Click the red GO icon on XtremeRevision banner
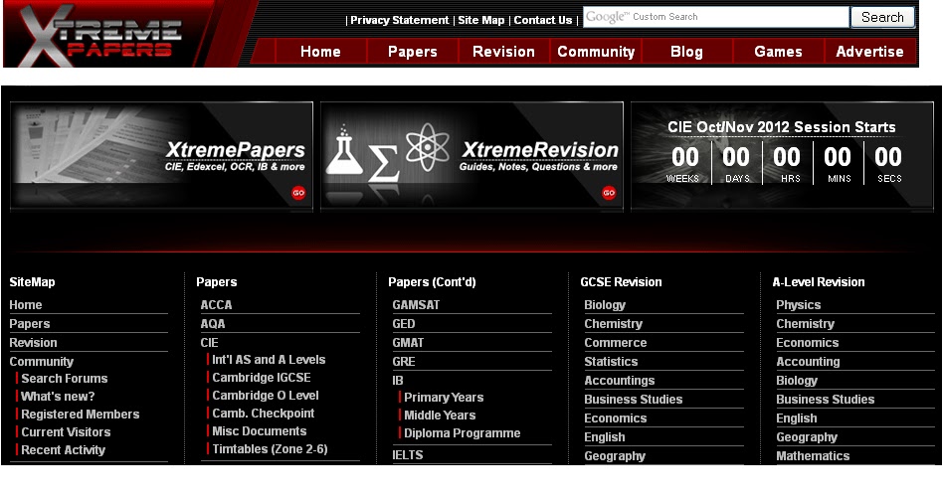Screen dimensions: 943x502 tap(609, 193)
